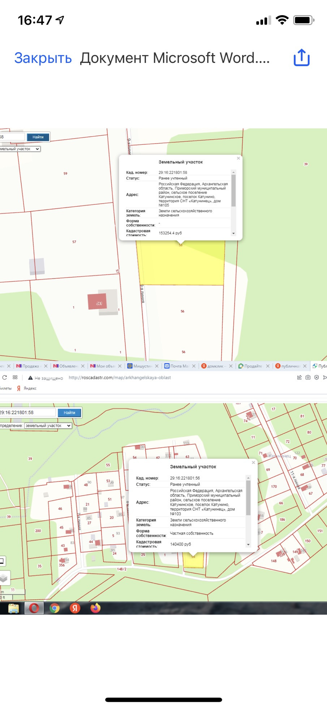Click parcel label 148/2 in the lower map
This screenshot has height=709, width=327.
[x=122, y=569]
